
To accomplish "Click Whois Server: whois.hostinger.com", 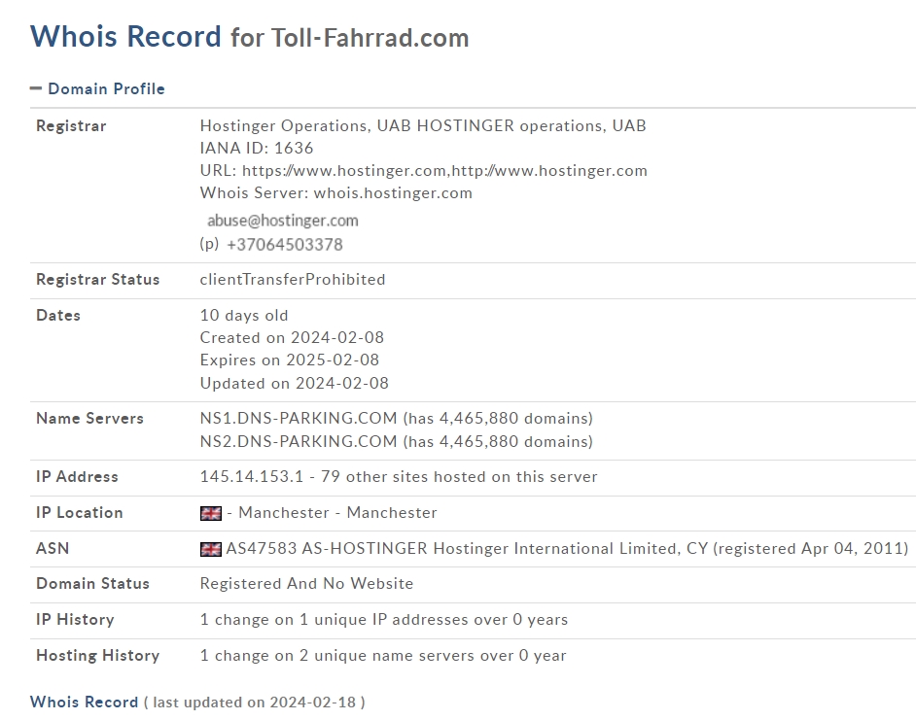I will click(335, 193).
